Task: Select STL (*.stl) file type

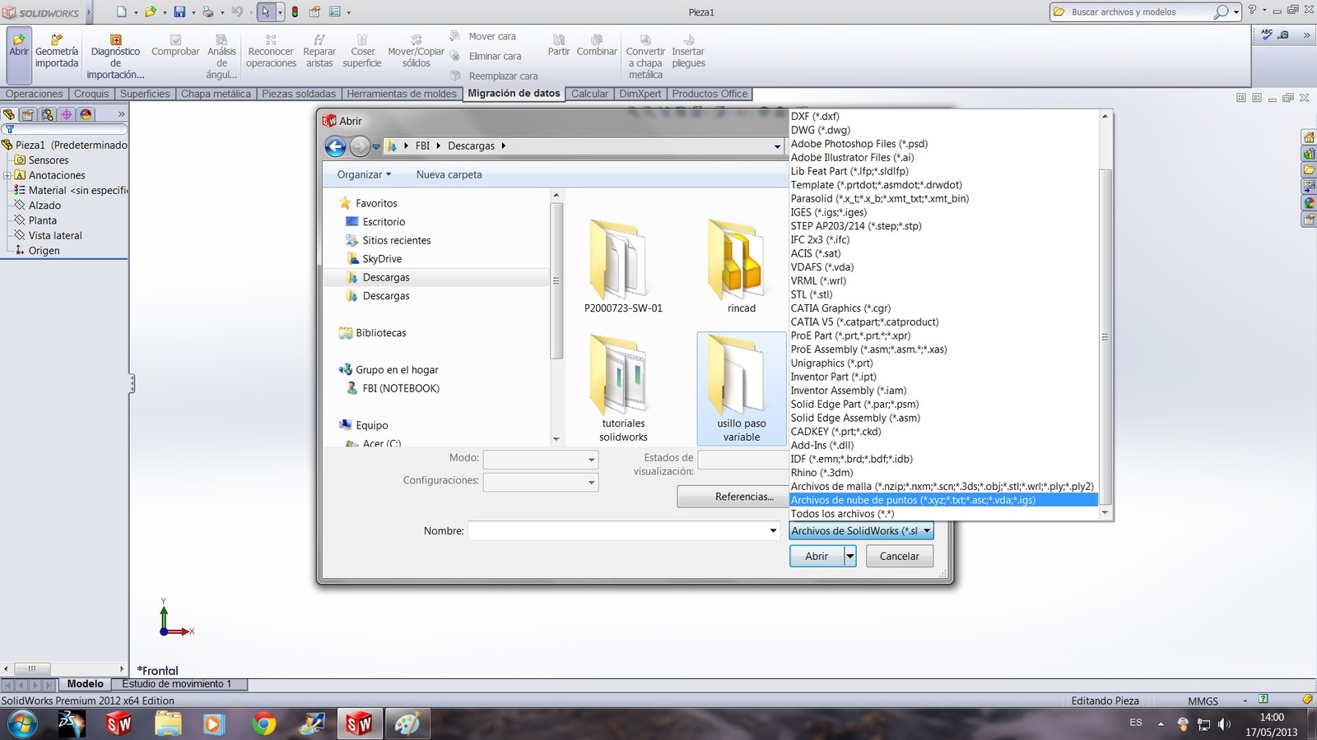Action: tap(943, 294)
